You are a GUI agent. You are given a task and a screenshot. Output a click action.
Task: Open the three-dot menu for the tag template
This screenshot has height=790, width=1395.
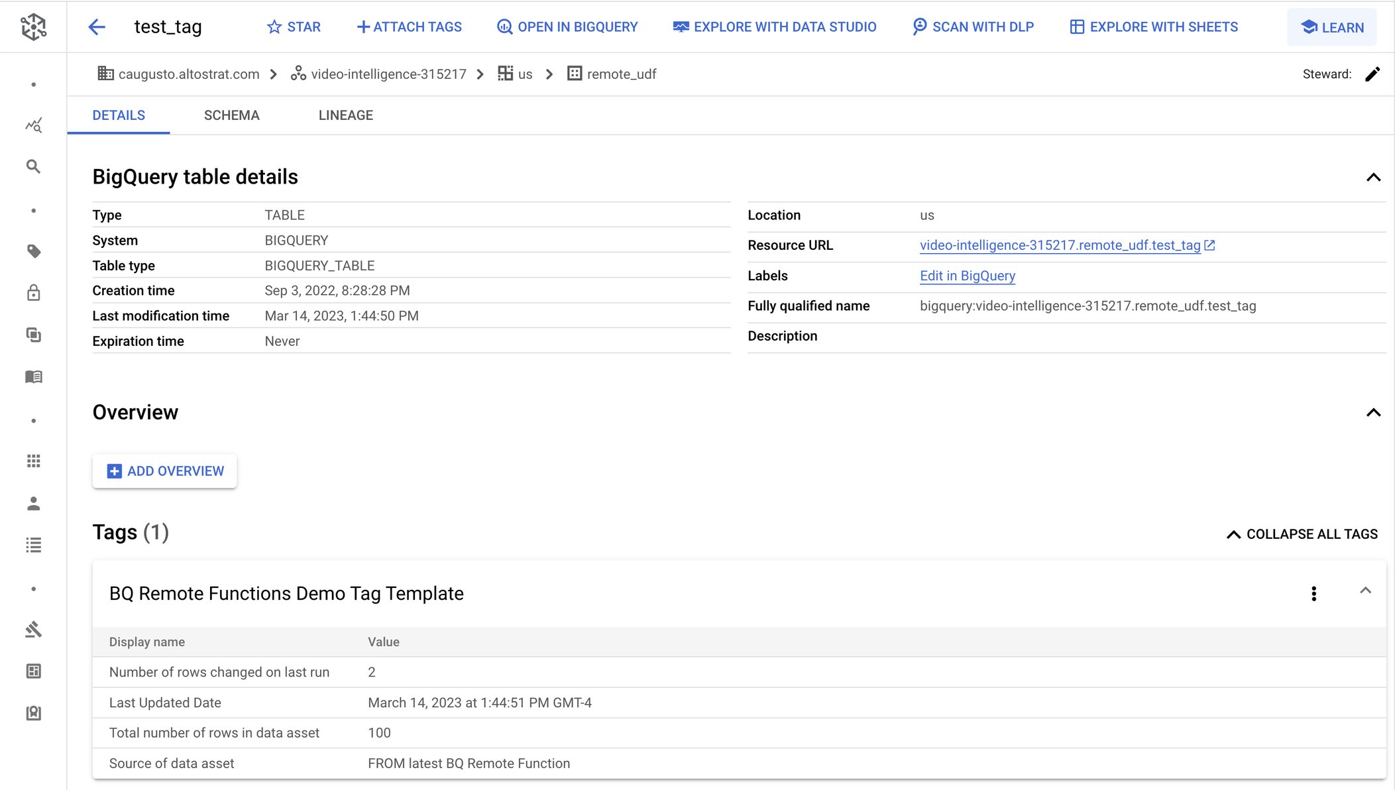1313,593
